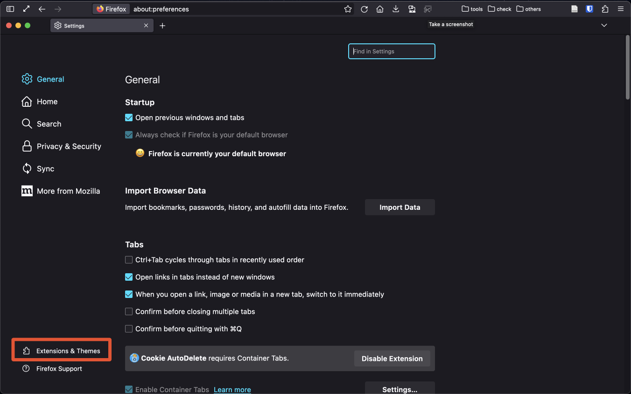Click the Import Data button

click(x=400, y=207)
